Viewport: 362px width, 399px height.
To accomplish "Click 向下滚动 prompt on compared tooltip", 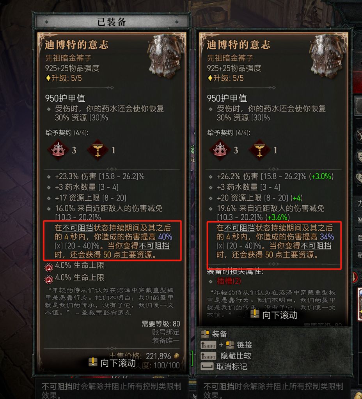I will coord(274,315).
